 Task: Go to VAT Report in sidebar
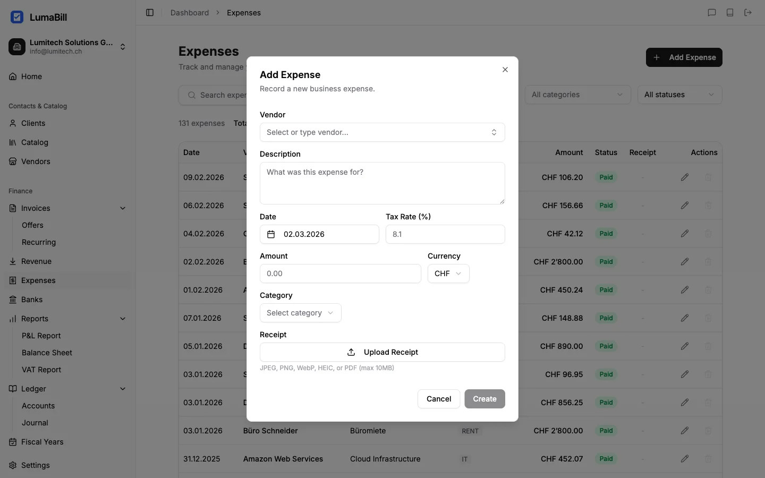pyautogui.click(x=41, y=370)
